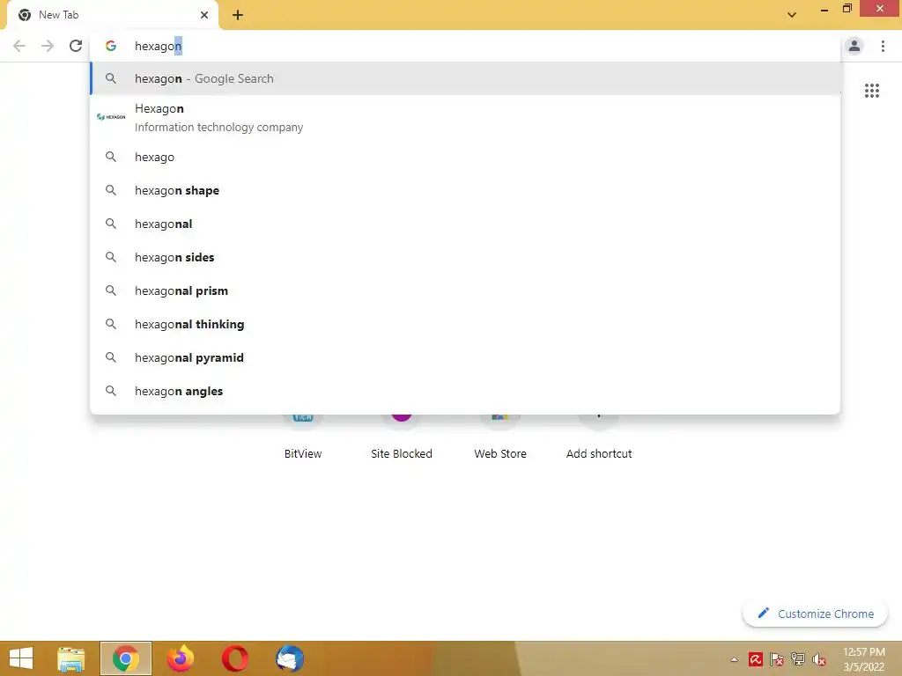Image resolution: width=902 pixels, height=676 pixels.
Task: Choose the 'hexagonal' suggestion
Action: (x=465, y=224)
